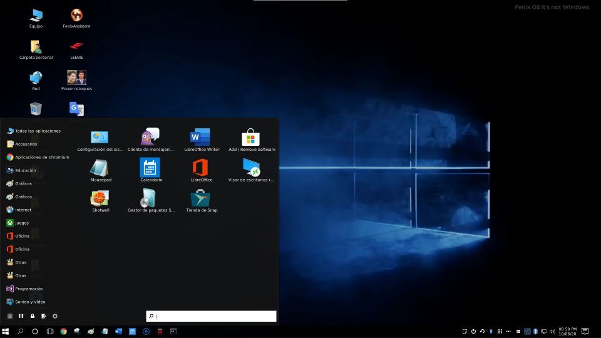
Task: Open Add / Remove Software
Action: pos(252,141)
